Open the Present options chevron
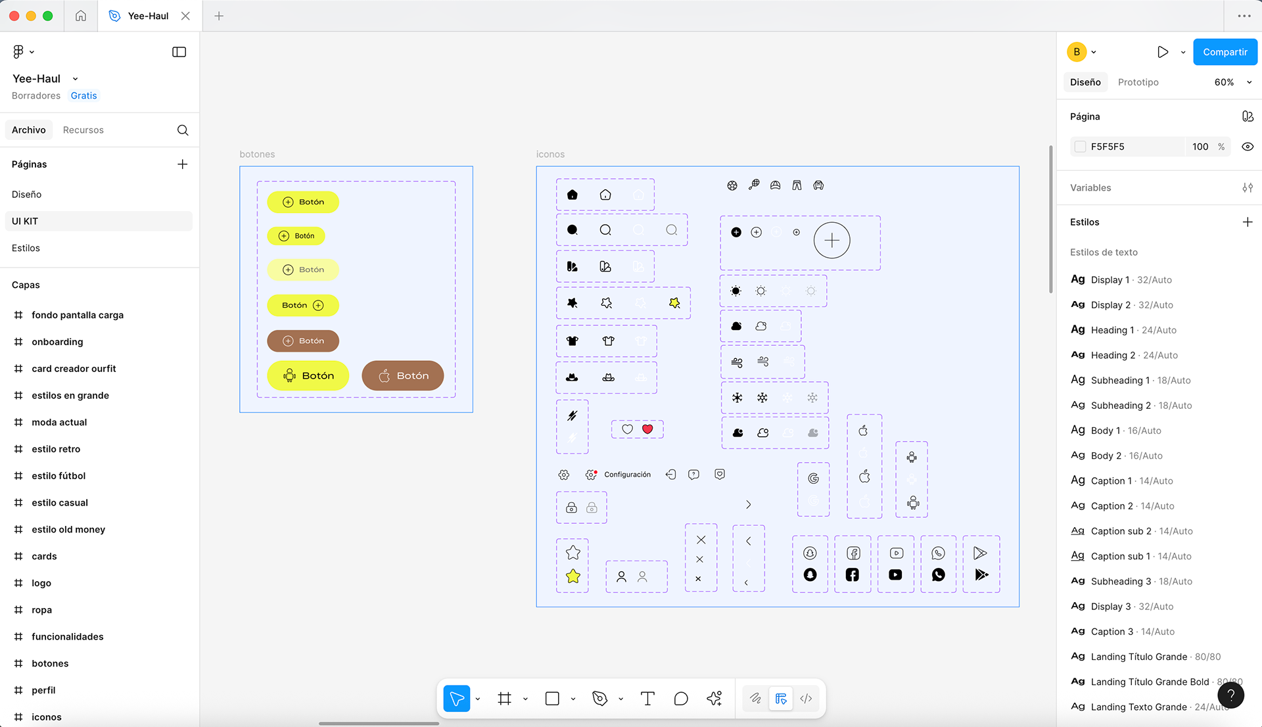The width and height of the screenshot is (1262, 727). coord(1183,52)
